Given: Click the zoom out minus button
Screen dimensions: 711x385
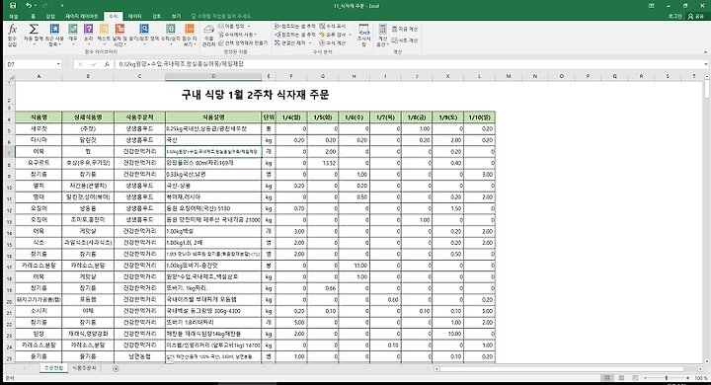Looking at the screenshot, I should 645,378.
